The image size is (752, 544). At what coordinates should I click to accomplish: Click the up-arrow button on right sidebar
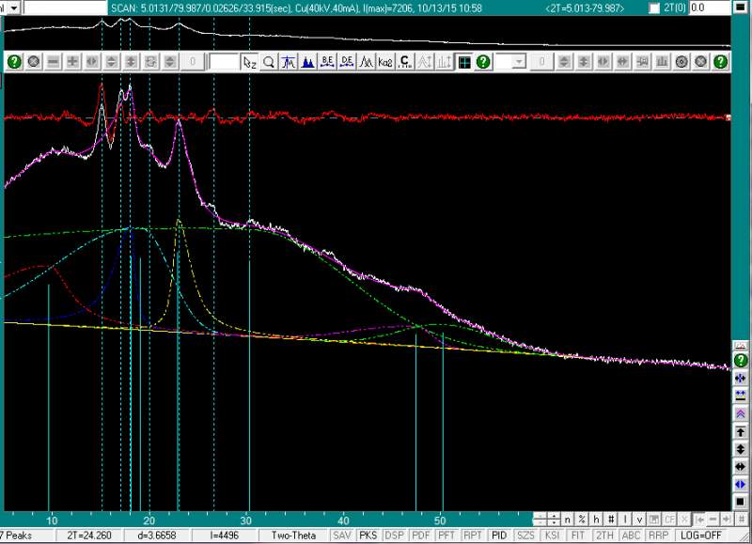click(x=741, y=432)
